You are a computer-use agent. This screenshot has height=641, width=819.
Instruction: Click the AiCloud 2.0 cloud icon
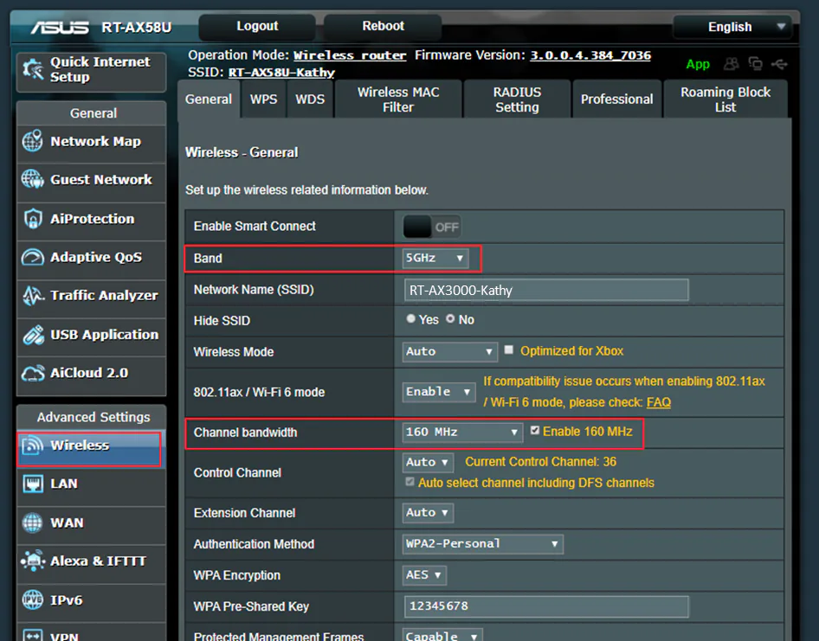[33, 373]
